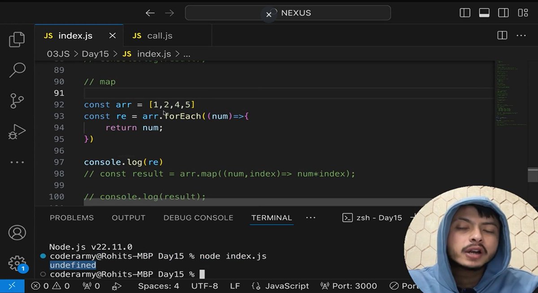Screen dimensions: 538x293
Task: Open the Accounts menu icon
Action: [x=17, y=233]
